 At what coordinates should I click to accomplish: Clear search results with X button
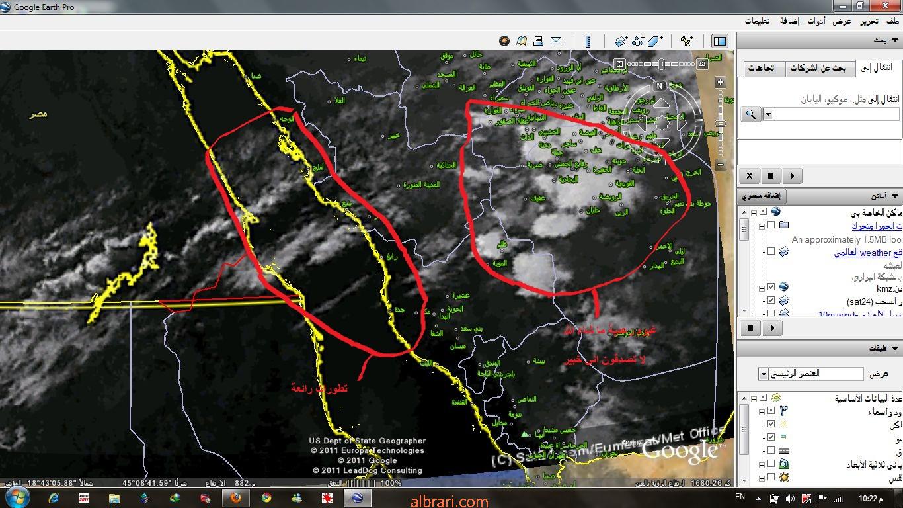tap(749, 176)
